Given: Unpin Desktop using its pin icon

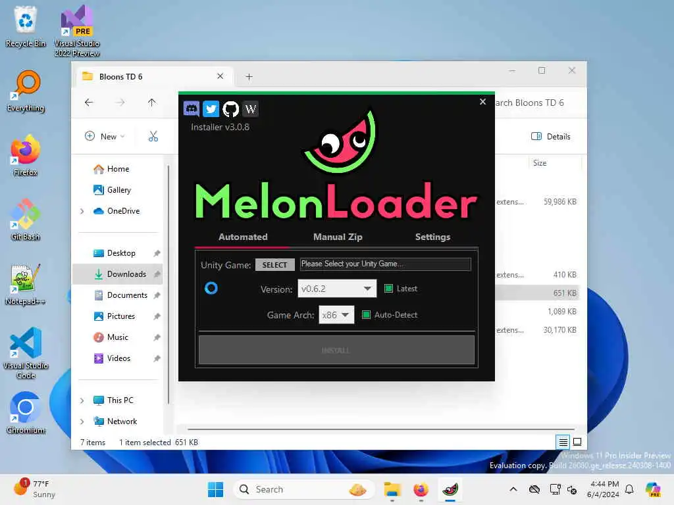Looking at the screenshot, I should pos(157,253).
